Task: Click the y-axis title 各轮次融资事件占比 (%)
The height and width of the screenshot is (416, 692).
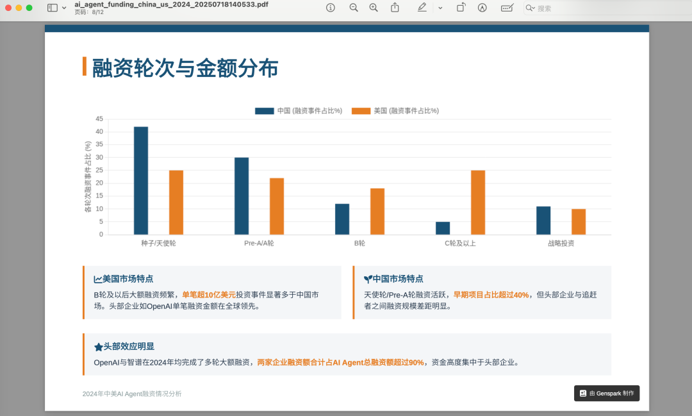Action: [88, 177]
